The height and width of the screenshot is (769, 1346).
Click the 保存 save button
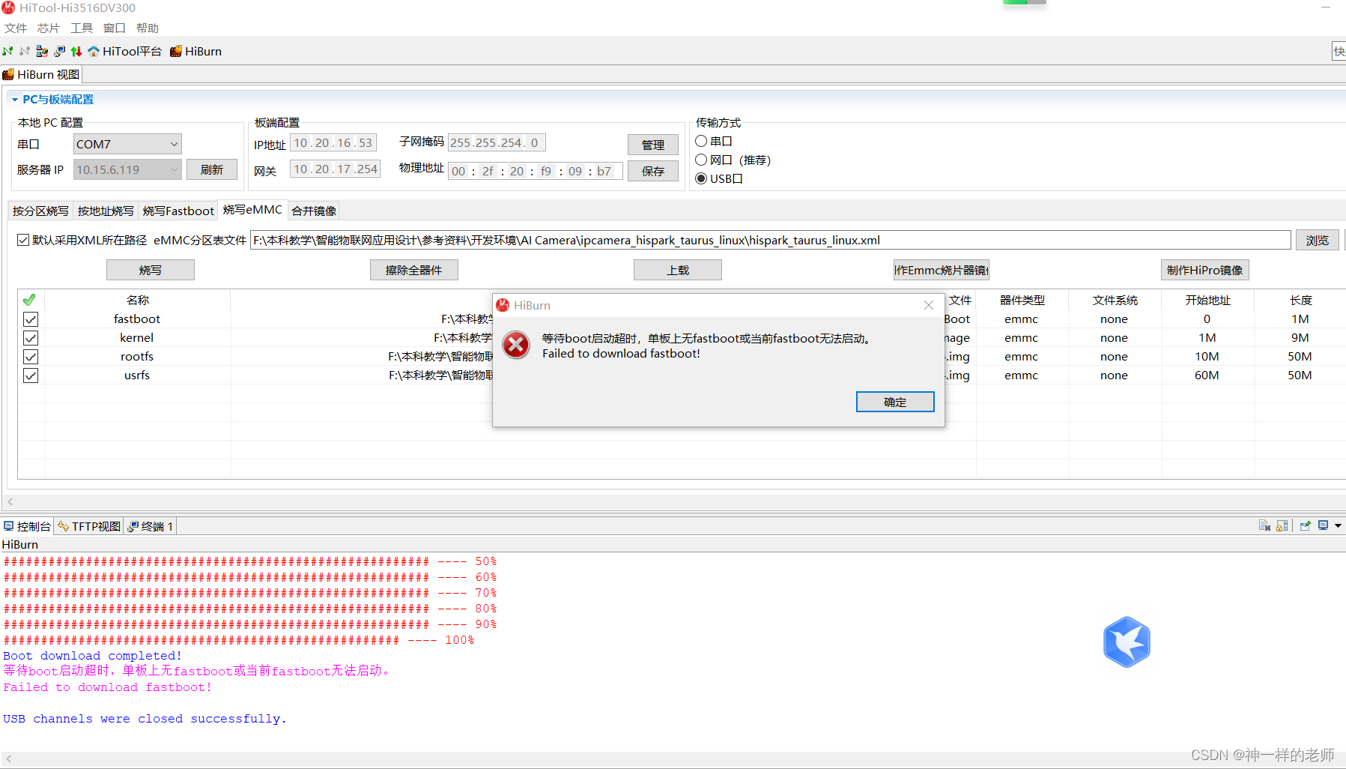(x=653, y=171)
